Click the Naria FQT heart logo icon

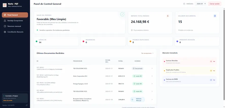click(x=5, y=5)
